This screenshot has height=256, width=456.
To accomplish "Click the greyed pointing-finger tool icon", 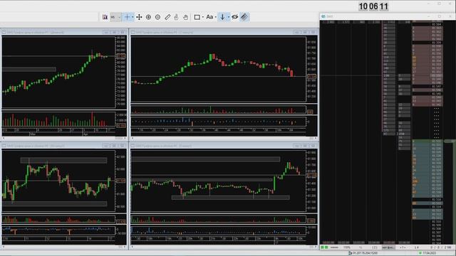I will [176, 17].
